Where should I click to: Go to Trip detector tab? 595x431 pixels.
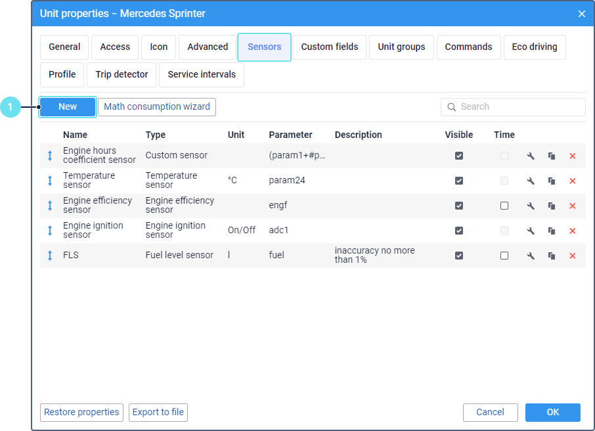coord(121,75)
